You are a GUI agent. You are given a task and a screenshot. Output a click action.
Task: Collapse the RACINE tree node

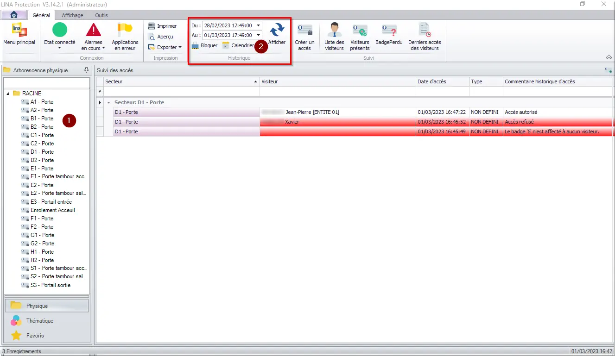coord(8,94)
